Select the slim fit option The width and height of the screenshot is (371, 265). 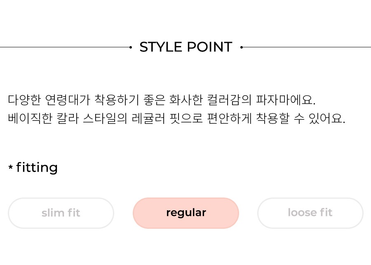pos(61,213)
